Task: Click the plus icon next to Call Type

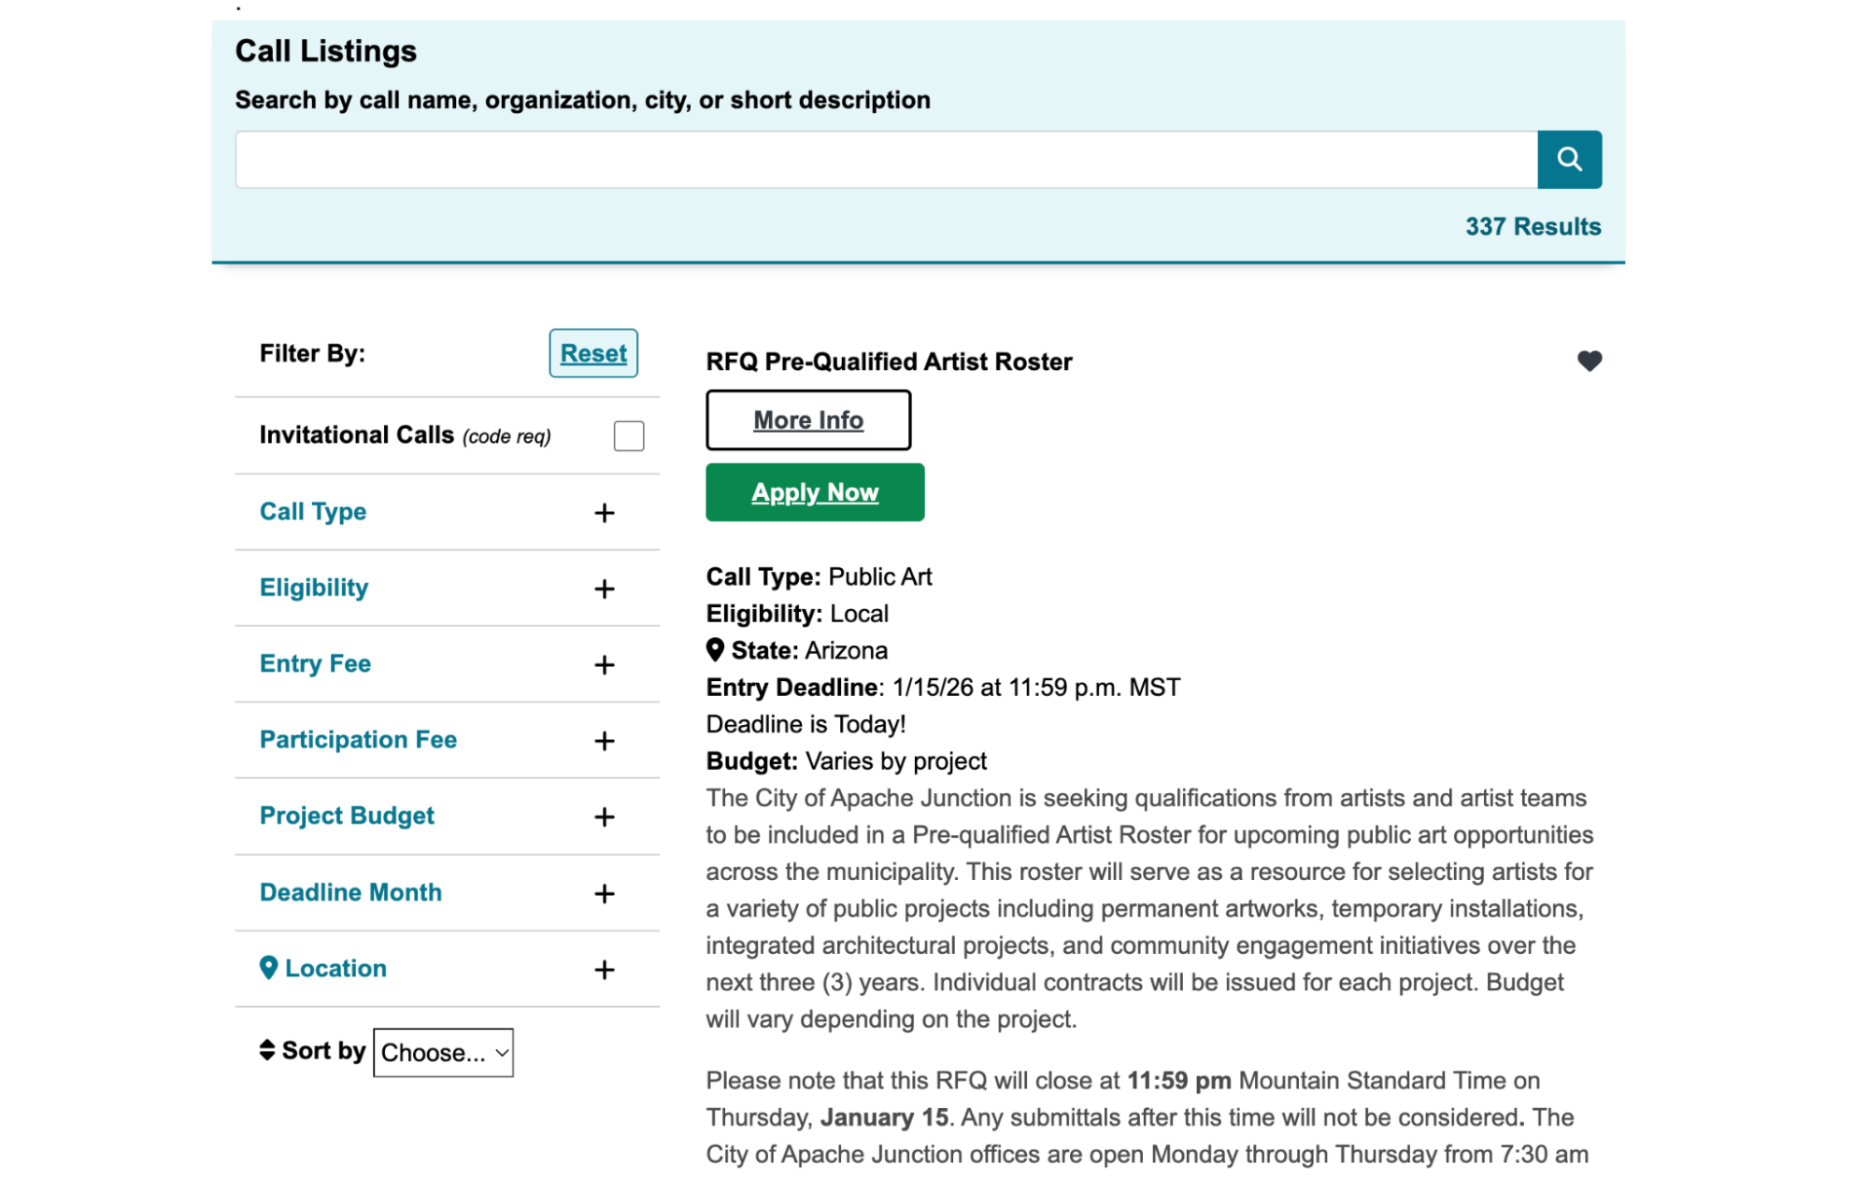Action: tap(605, 513)
